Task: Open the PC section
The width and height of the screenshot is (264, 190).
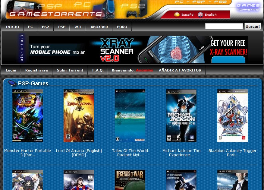Action: 30,27
